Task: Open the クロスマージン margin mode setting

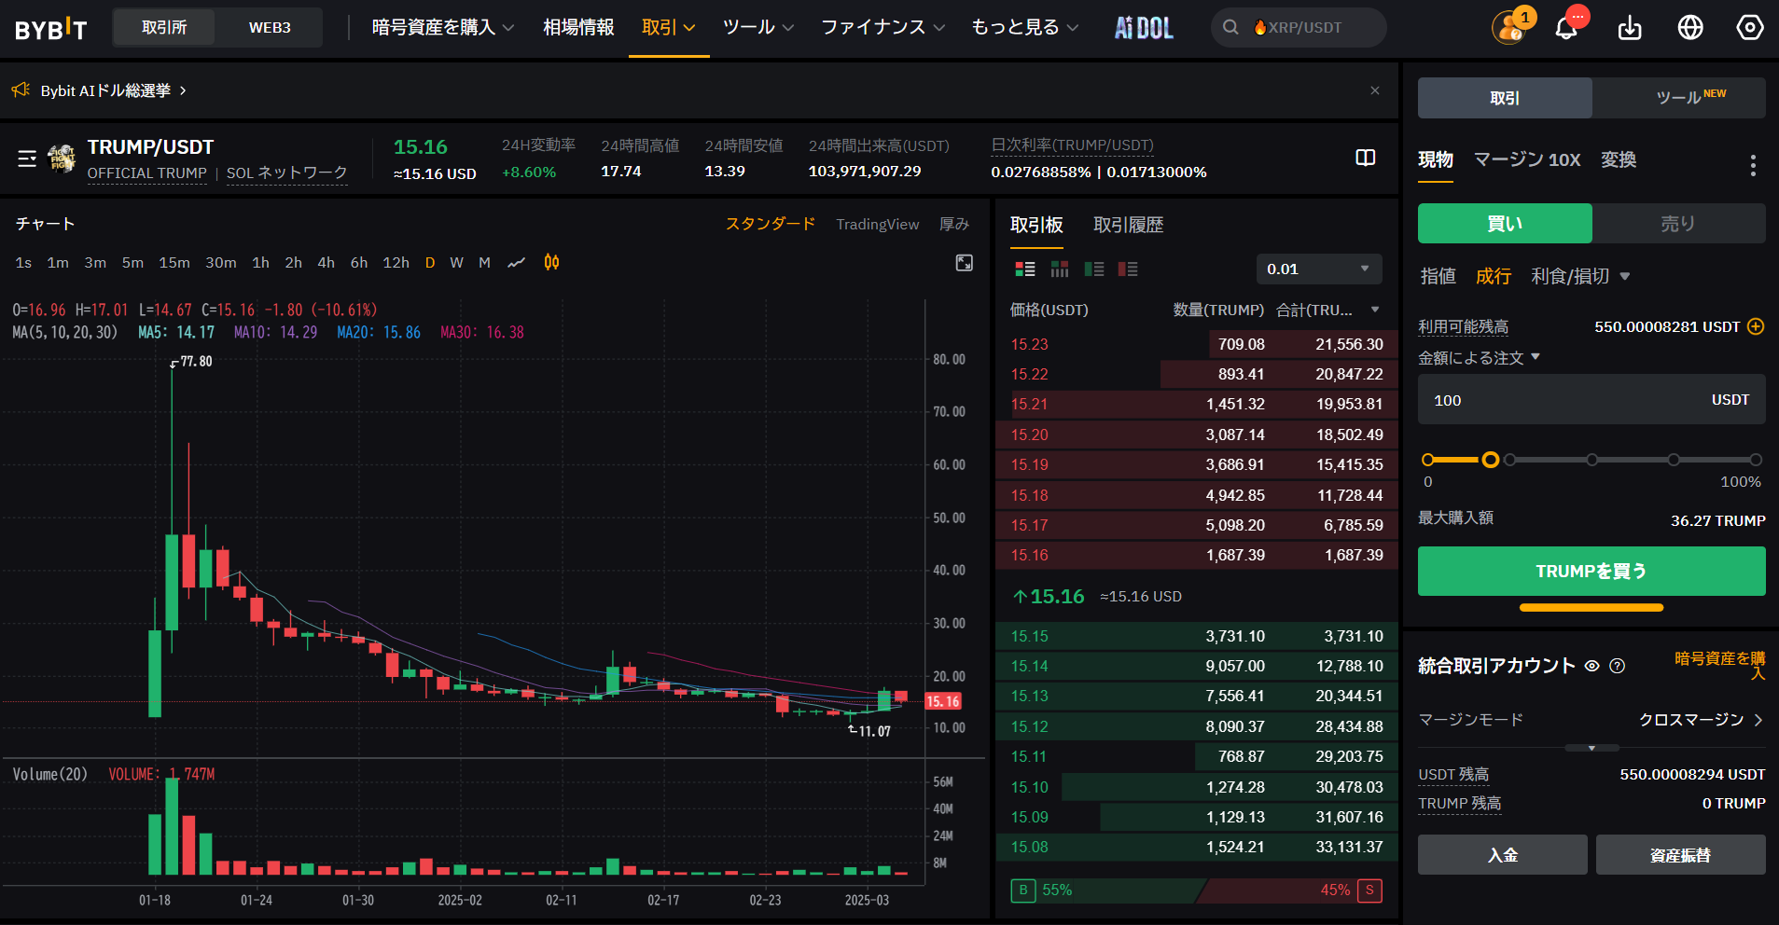Action: click(1701, 720)
